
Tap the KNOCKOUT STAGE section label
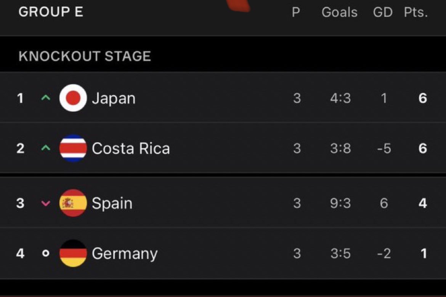click(85, 56)
